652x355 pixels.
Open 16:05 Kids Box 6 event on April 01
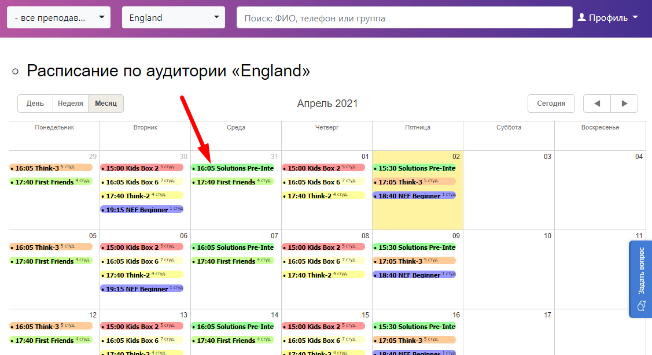323,182
